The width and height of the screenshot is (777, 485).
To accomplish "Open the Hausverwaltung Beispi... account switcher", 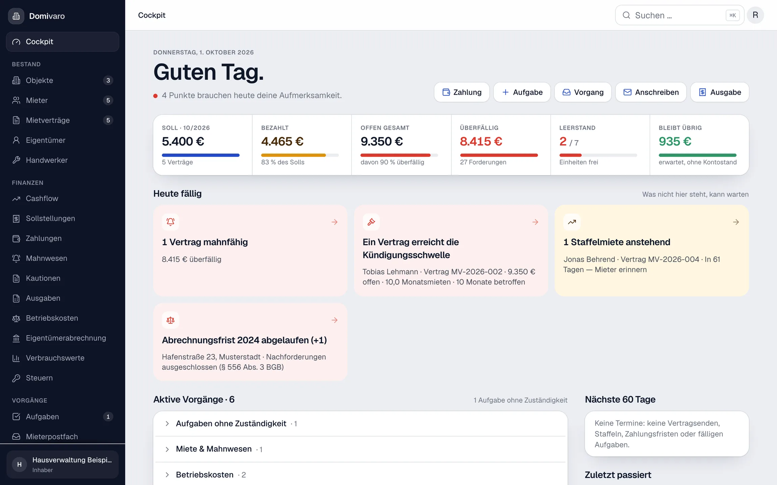I will tap(62, 464).
